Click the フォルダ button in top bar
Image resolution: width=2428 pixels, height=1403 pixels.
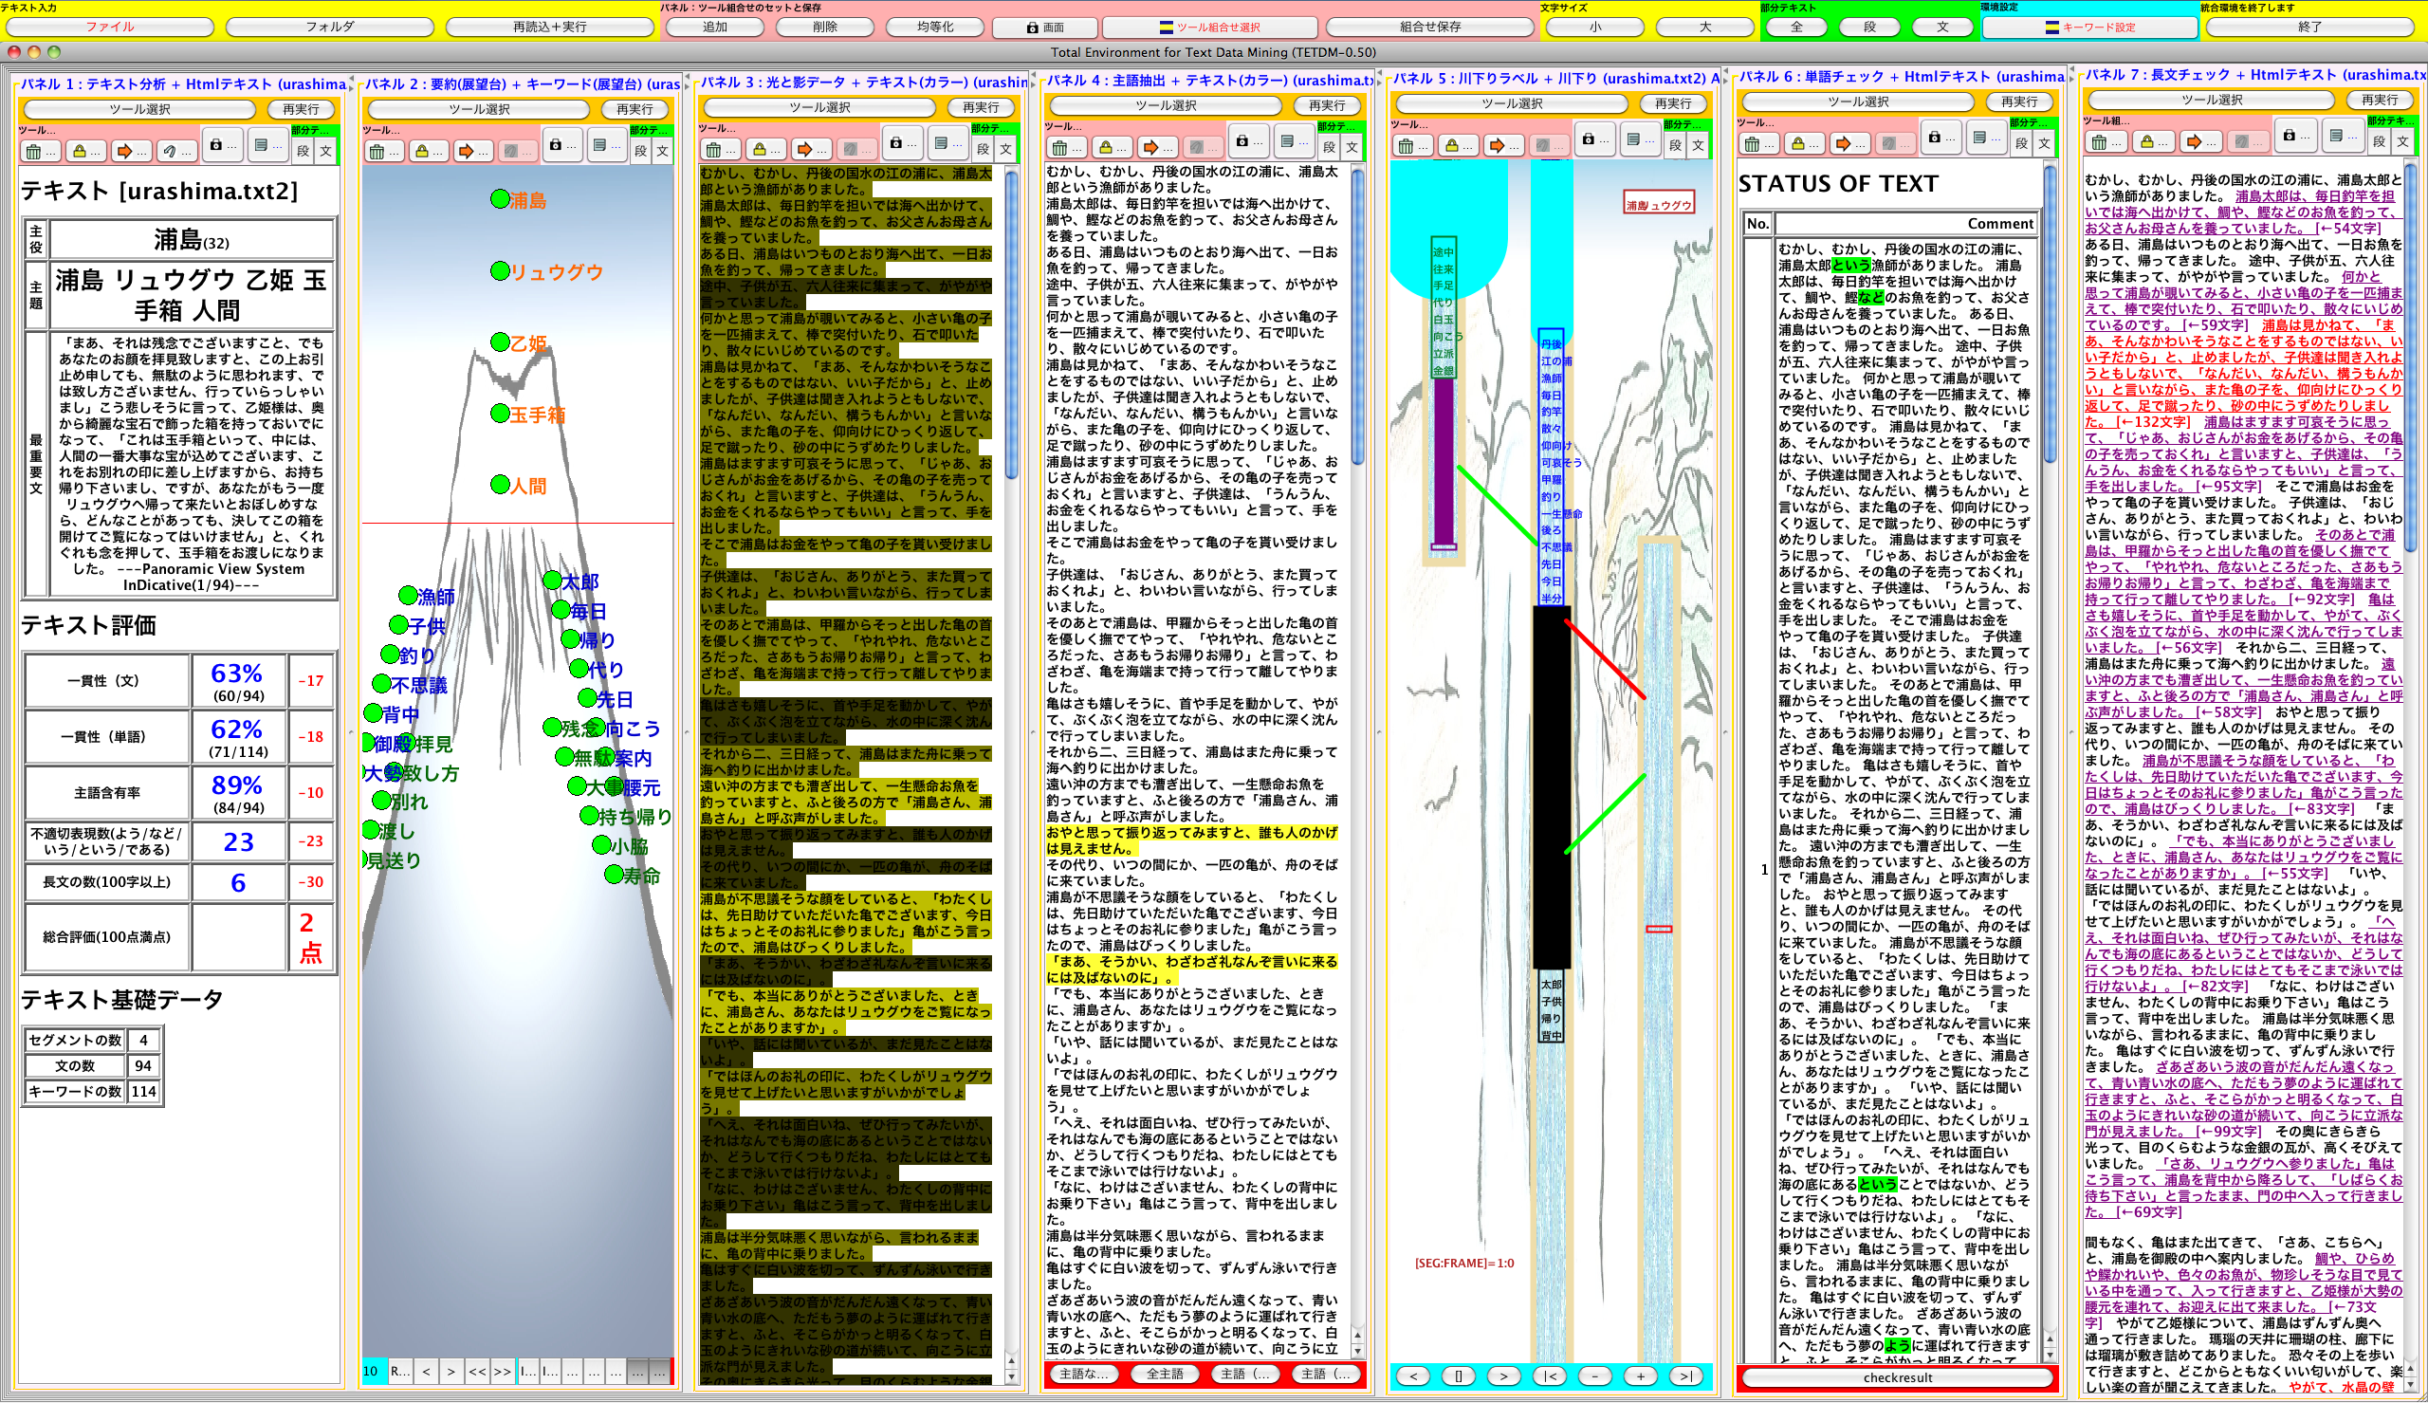329,27
